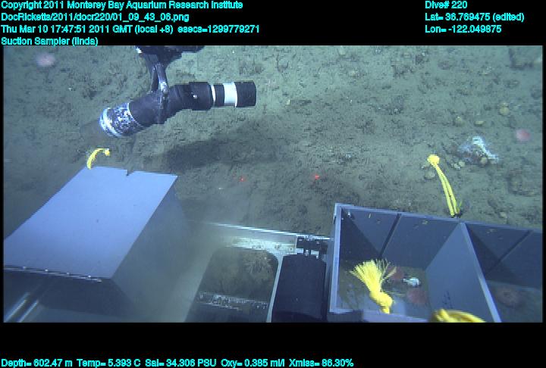
Task: Click the yellow rope handle above the bin
Action: [x=445, y=186]
